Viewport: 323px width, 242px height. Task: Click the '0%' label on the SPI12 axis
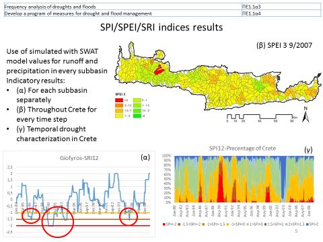click(x=168, y=202)
